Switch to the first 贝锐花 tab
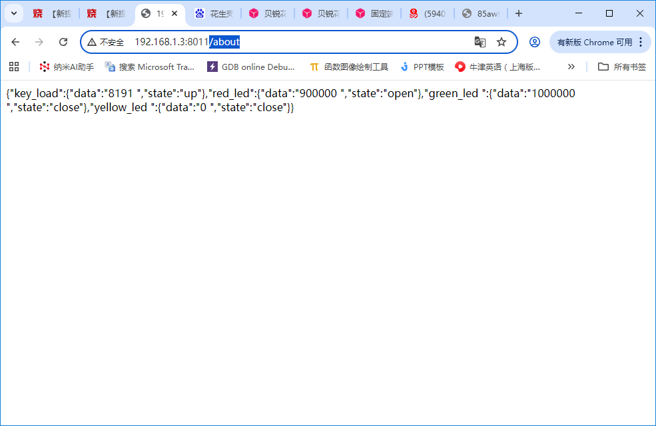 [x=268, y=14]
